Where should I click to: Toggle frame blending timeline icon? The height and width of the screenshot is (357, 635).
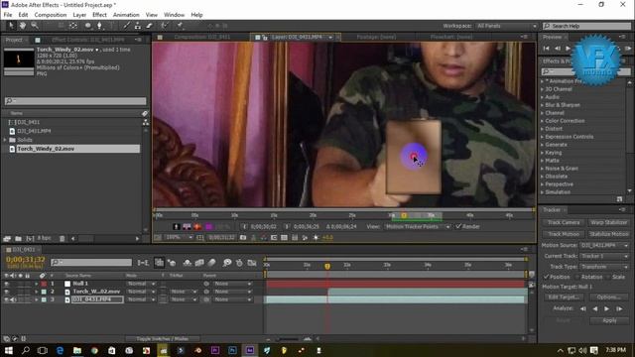click(199, 263)
